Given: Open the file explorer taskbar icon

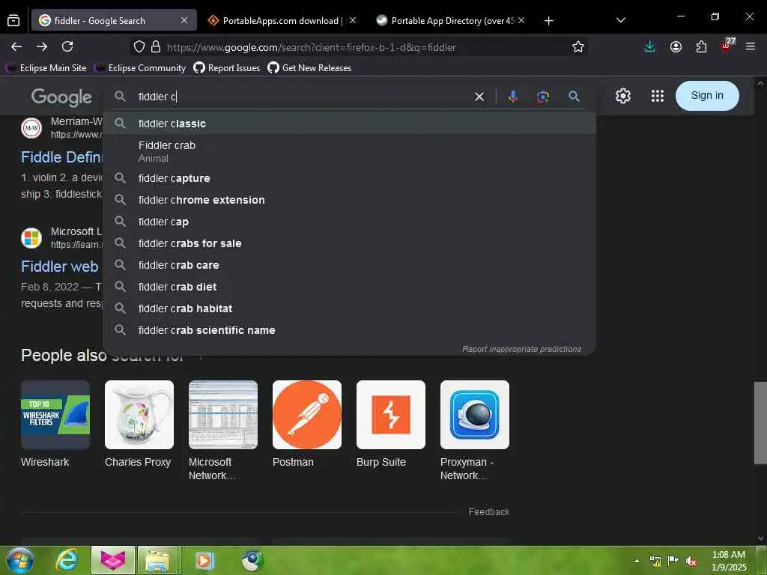Looking at the screenshot, I should point(157,560).
